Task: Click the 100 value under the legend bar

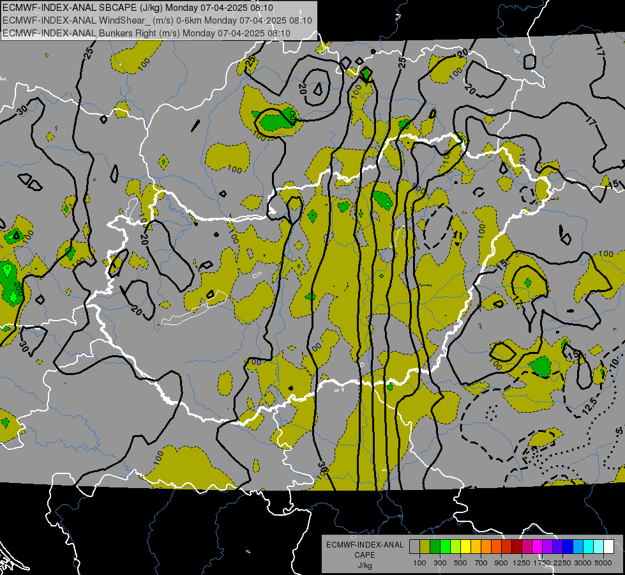Action: click(419, 563)
